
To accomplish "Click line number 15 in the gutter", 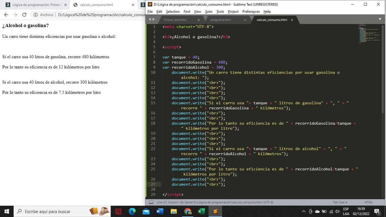I will coord(153,103).
